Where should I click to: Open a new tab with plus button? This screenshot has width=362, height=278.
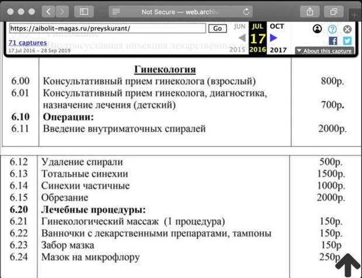tap(354, 15)
